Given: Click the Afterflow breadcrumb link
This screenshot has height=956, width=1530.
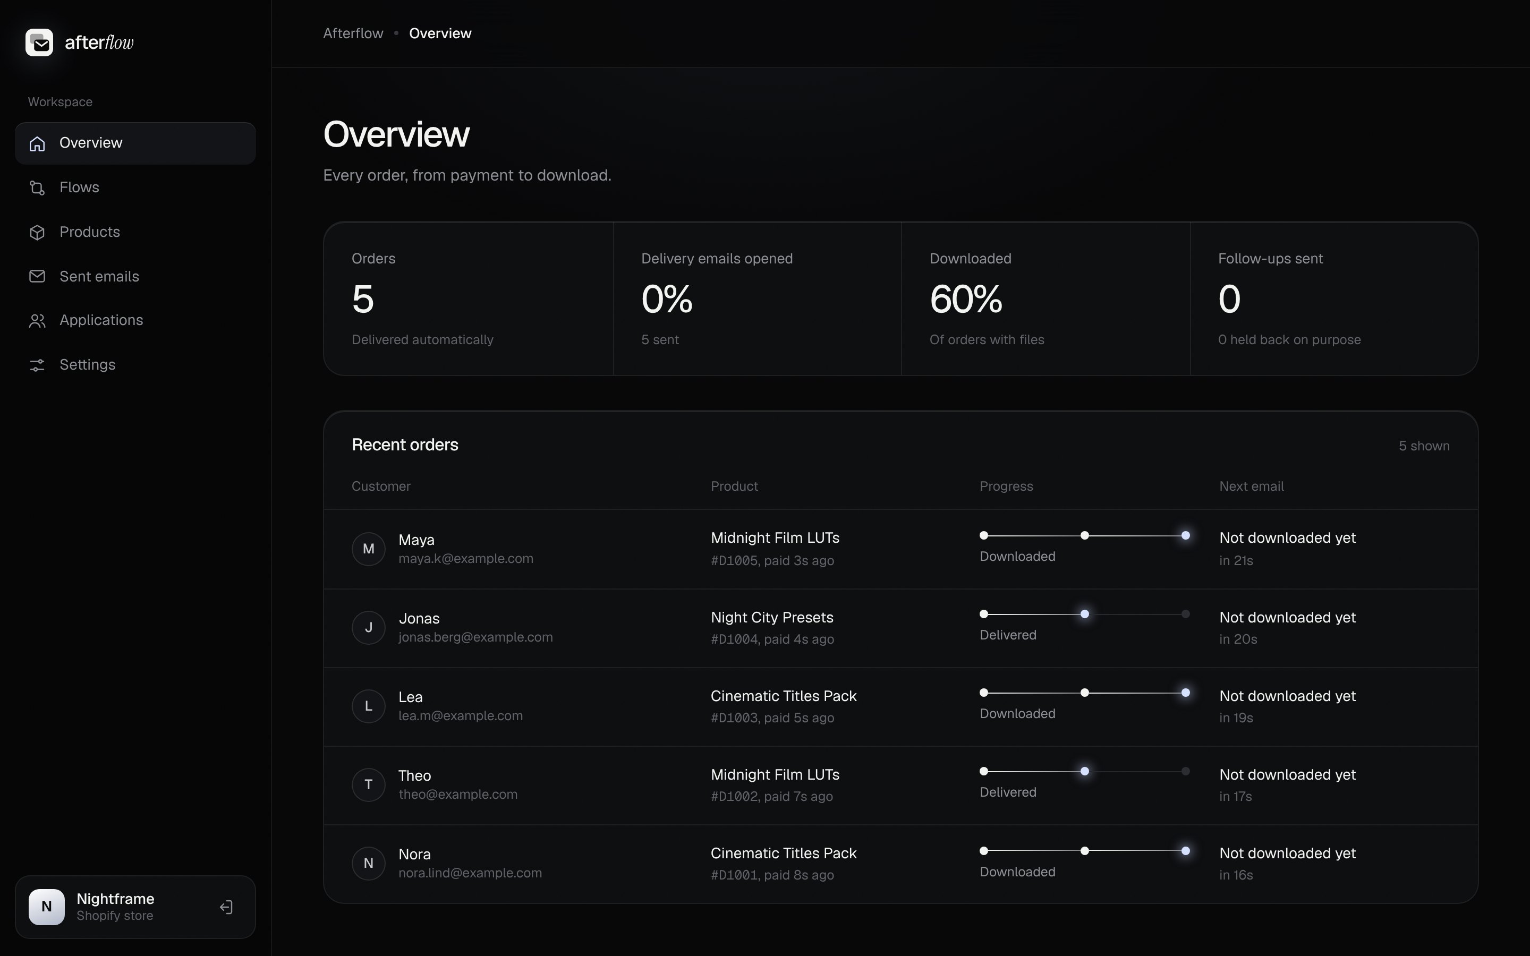Looking at the screenshot, I should point(353,33).
